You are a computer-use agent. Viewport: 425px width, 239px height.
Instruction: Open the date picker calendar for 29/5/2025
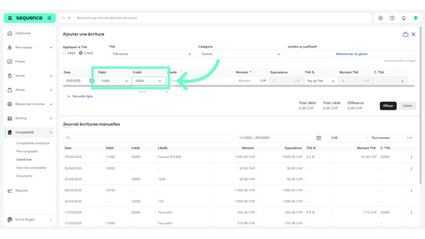pyautogui.click(x=91, y=81)
